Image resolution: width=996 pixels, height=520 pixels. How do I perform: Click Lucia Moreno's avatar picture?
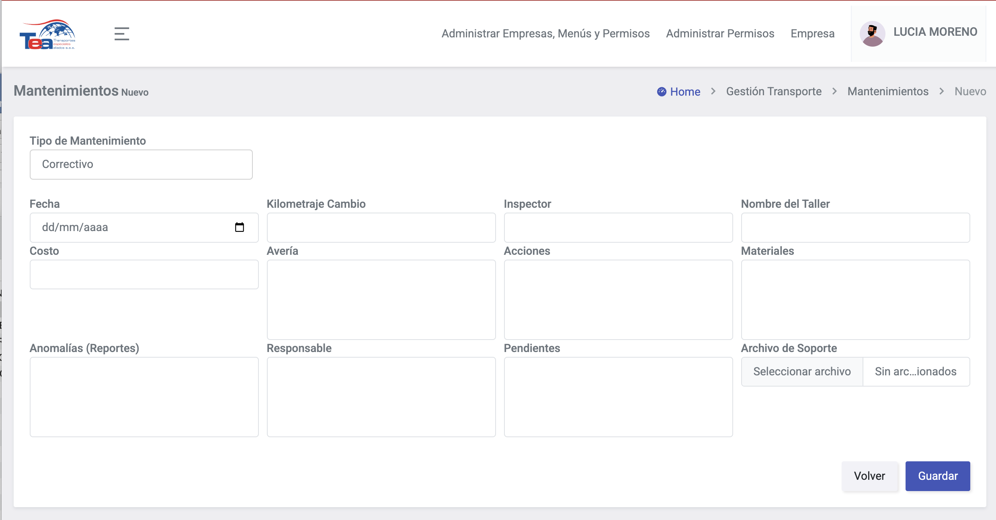(872, 34)
